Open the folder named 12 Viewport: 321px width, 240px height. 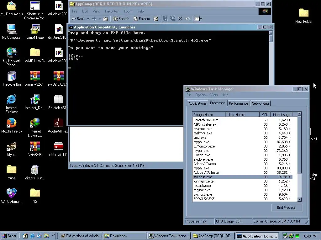point(35,196)
